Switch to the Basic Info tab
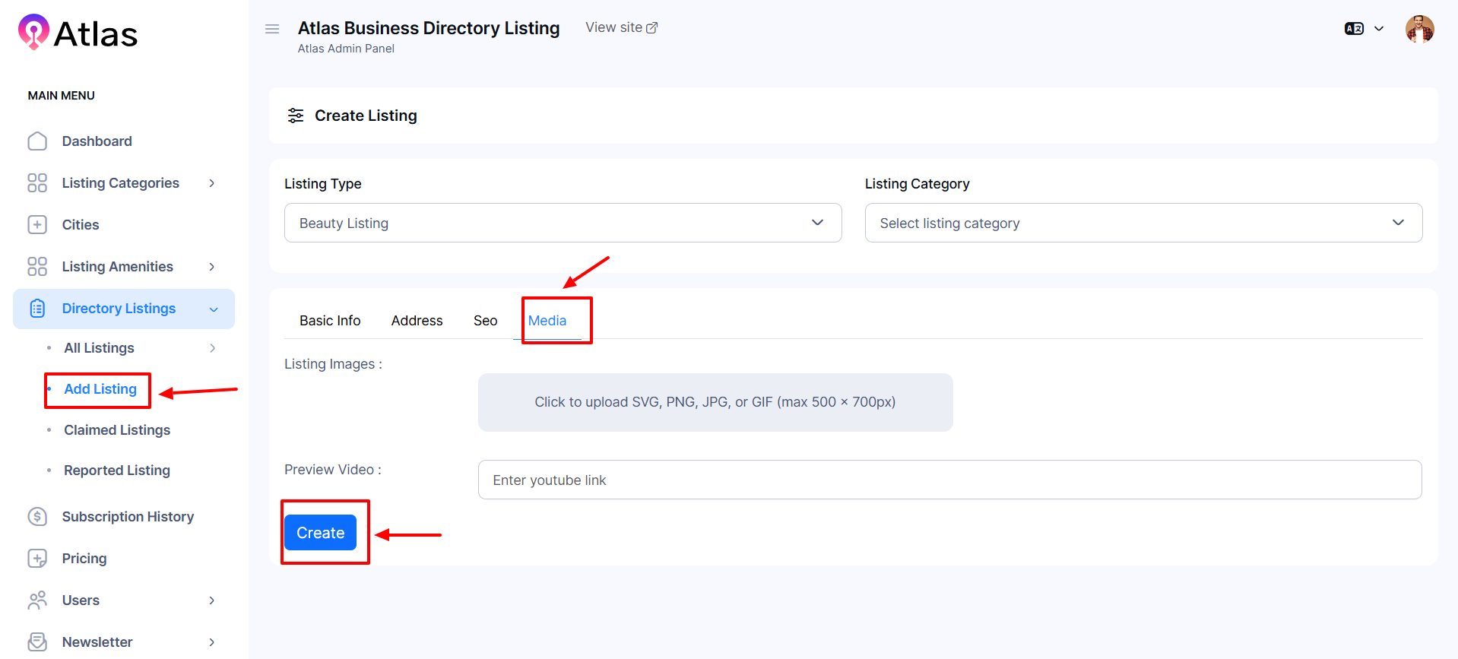Screen dimensions: 1458x659 pos(330,321)
